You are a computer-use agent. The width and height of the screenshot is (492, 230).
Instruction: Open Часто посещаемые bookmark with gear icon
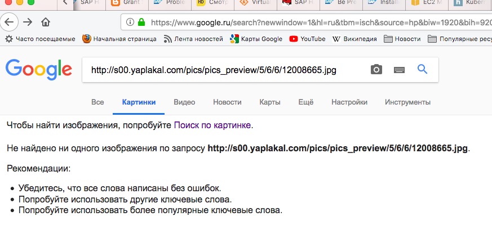coord(41,39)
